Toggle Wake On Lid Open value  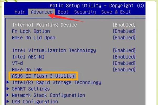click(124, 38)
